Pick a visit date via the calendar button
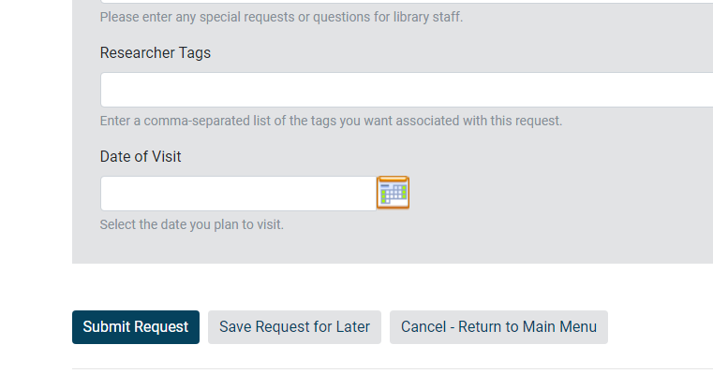The image size is (713, 388). 393,193
